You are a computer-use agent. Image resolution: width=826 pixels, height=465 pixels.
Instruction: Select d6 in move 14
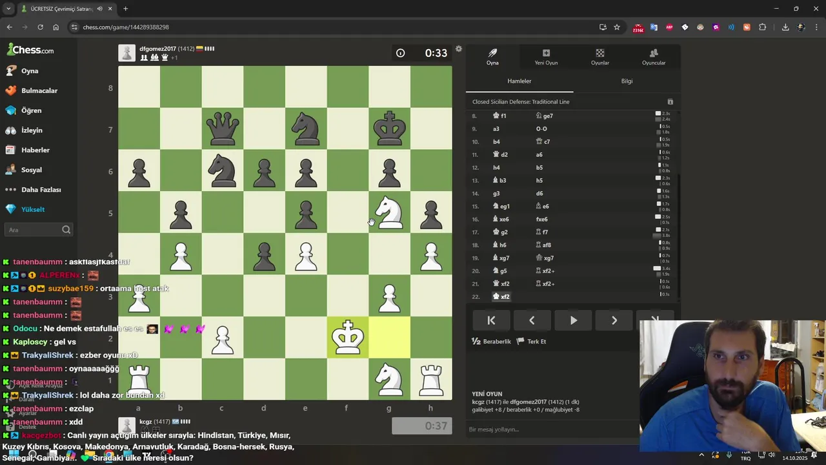tap(539, 193)
